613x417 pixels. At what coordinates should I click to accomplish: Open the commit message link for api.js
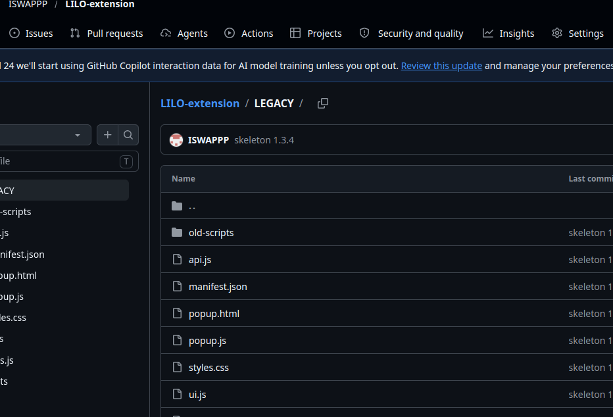tap(591, 260)
